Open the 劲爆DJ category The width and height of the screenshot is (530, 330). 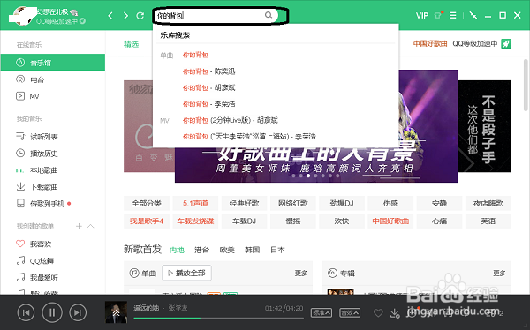(x=342, y=203)
